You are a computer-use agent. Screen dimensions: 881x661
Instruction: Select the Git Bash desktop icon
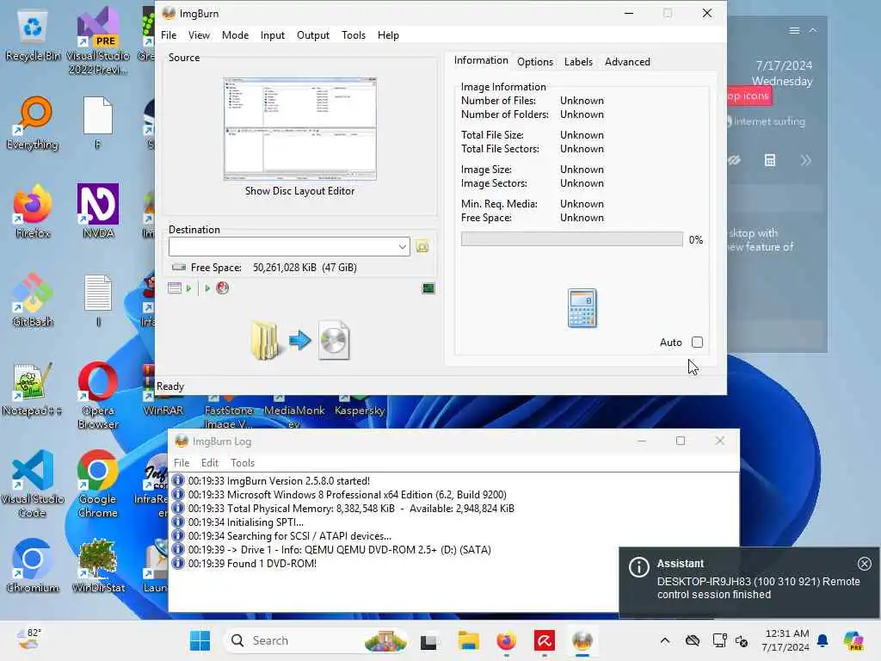coord(33,300)
